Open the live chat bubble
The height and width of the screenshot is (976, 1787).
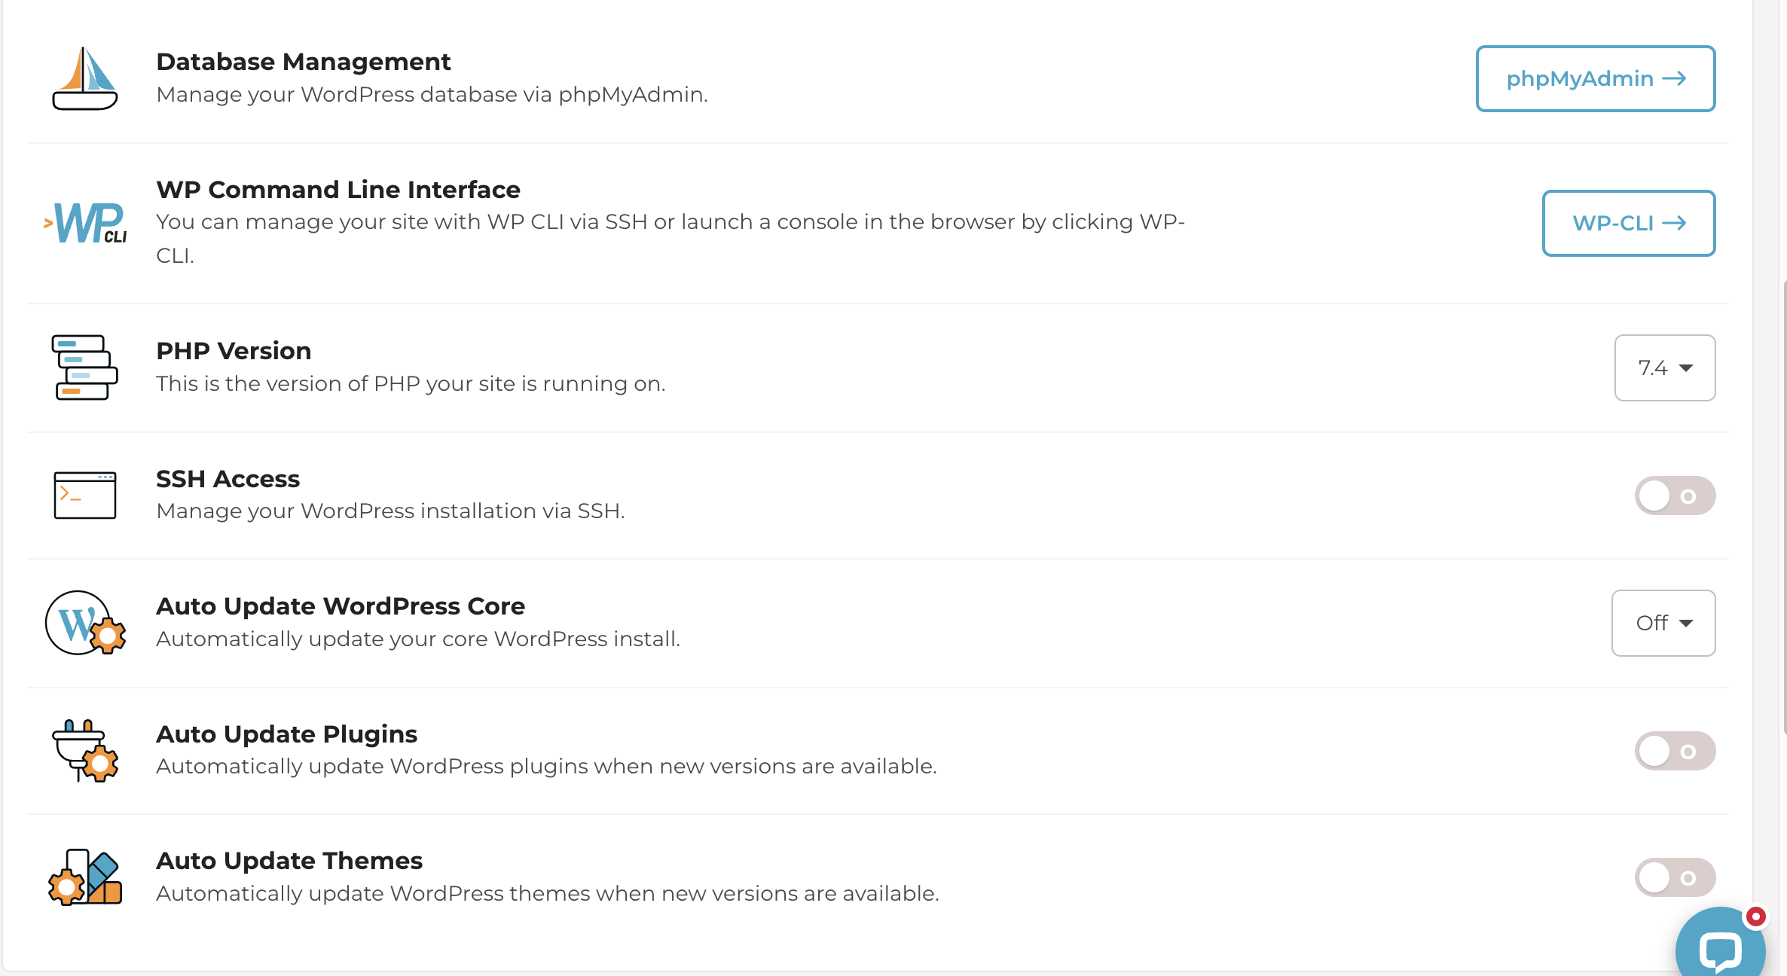click(x=1721, y=946)
